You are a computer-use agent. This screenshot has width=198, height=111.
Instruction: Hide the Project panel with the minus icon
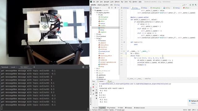click(118, 8)
